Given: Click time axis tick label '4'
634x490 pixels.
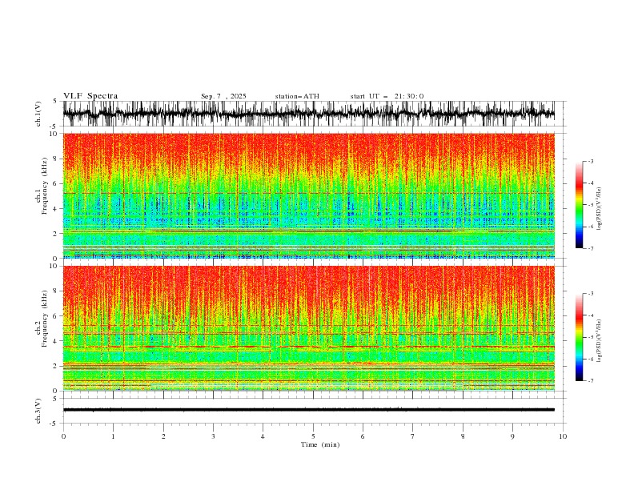Looking at the screenshot, I should click(x=263, y=436).
